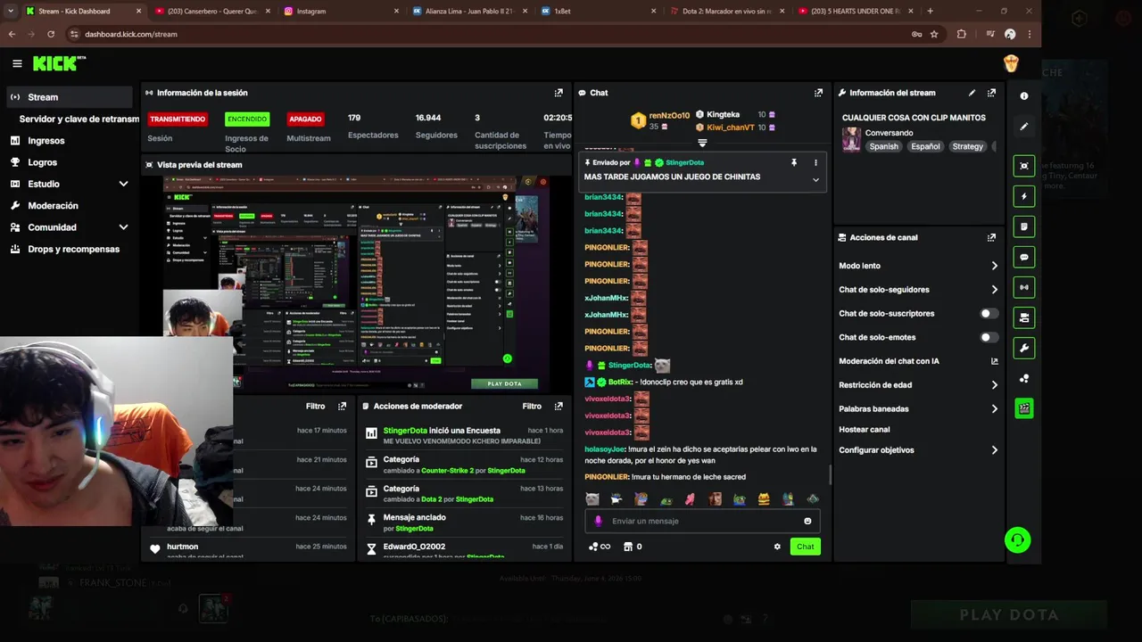Click the stream preview video thumbnail
This screenshot has width=1142, height=642.
[355, 283]
